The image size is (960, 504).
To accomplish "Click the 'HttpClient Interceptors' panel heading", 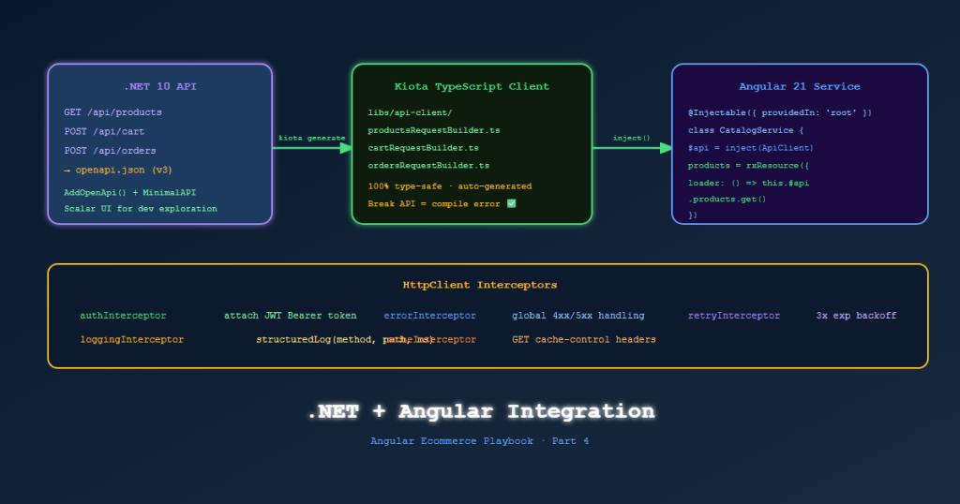I will [480, 285].
